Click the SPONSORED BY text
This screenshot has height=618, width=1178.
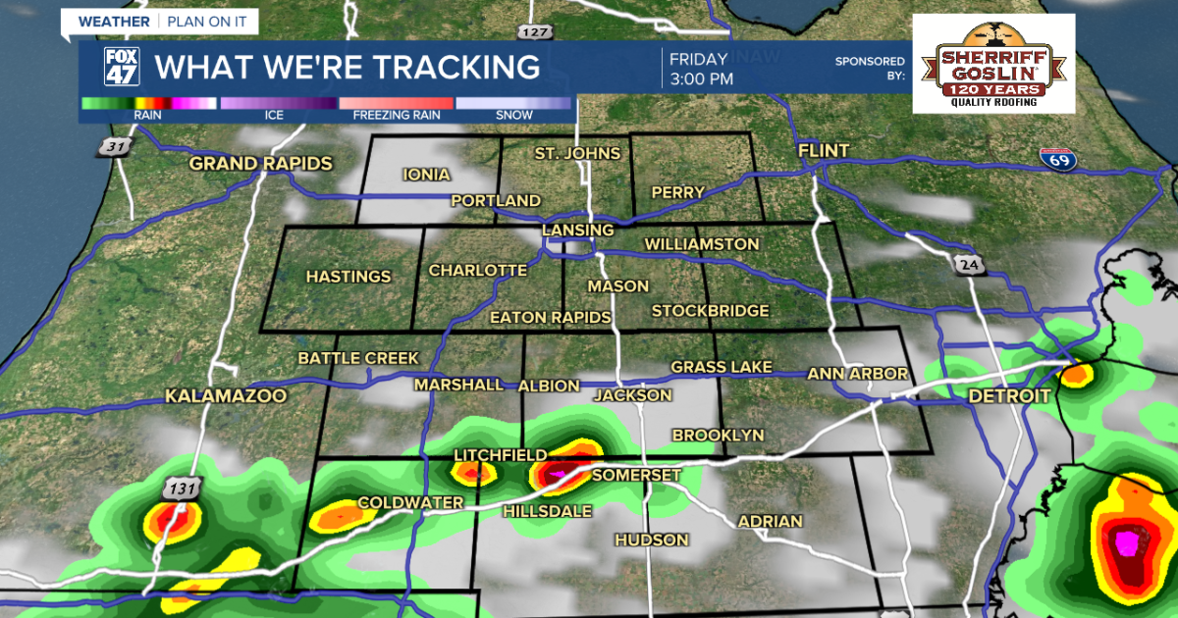870,67
